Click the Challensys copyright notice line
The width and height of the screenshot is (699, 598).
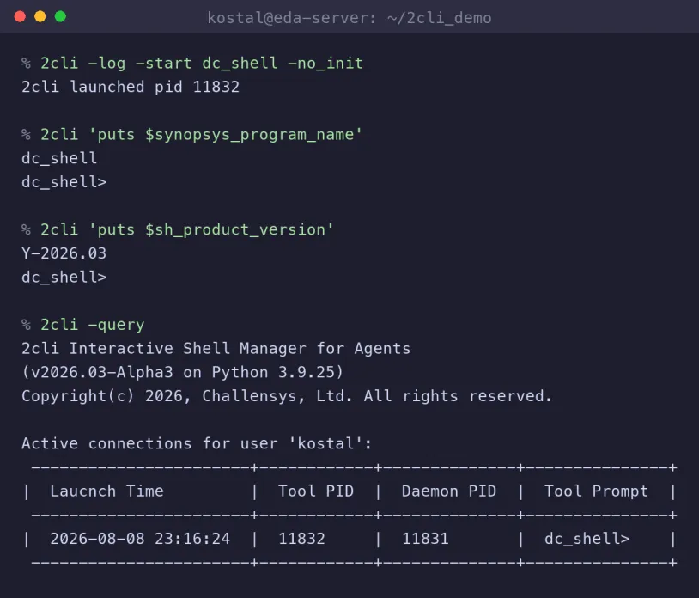click(287, 396)
